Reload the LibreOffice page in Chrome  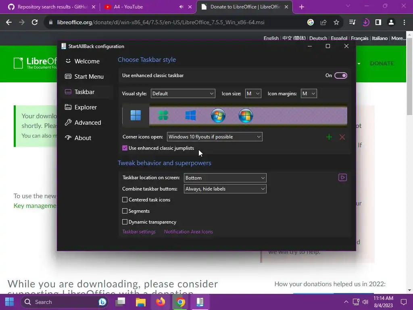[x=35, y=23]
